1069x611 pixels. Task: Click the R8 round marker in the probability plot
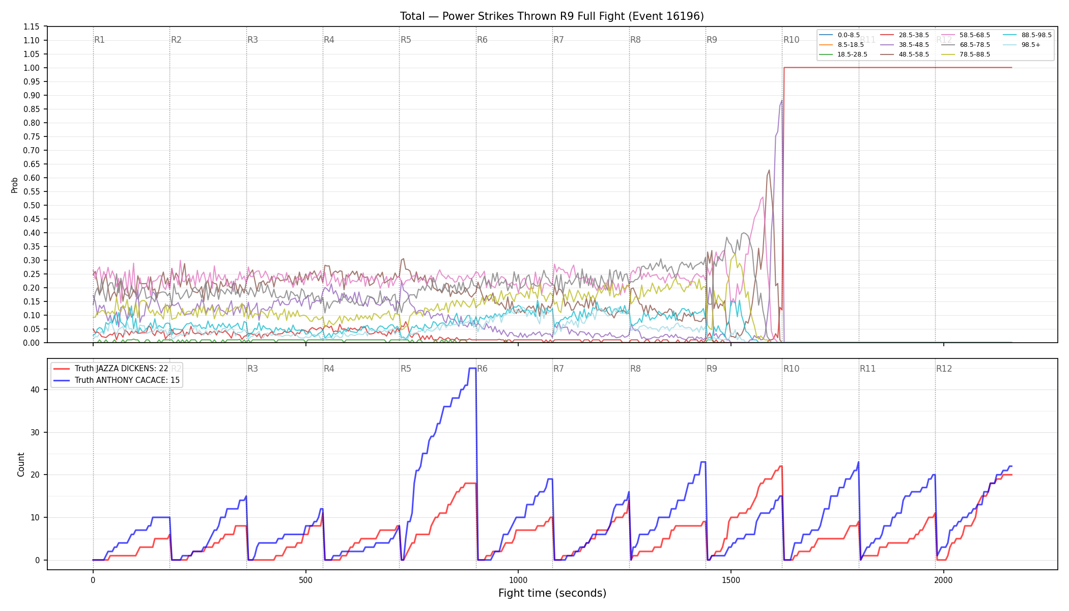pyautogui.click(x=635, y=40)
